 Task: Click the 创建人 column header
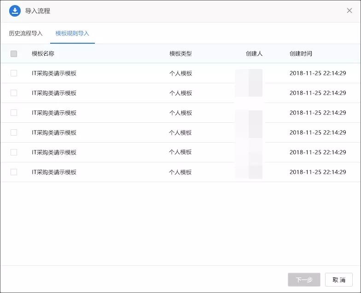[x=254, y=53]
